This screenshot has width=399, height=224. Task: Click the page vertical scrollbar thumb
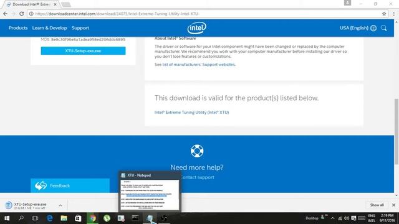[x=397, y=131]
